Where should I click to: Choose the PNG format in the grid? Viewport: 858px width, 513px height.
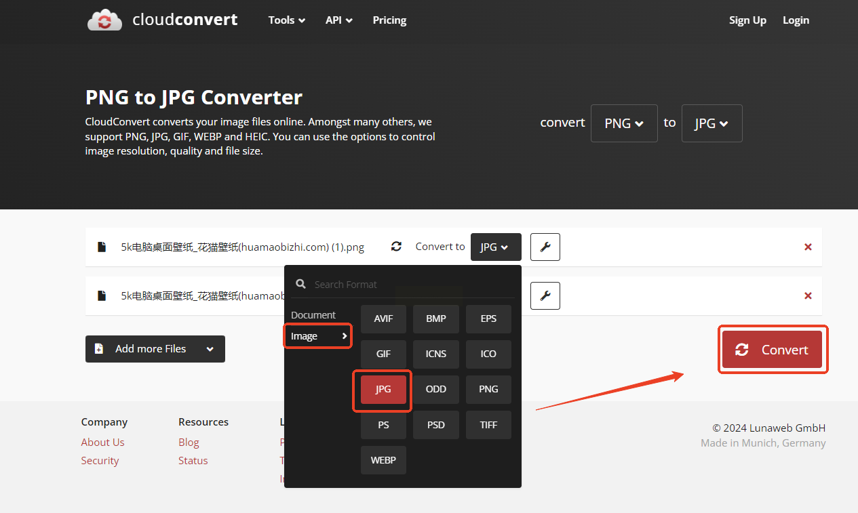(488, 390)
